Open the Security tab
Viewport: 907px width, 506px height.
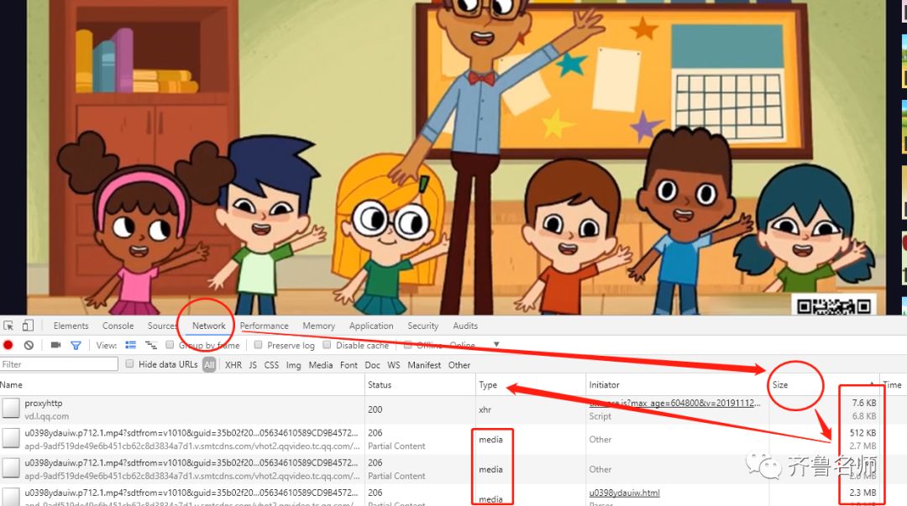pyautogui.click(x=422, y=326)
